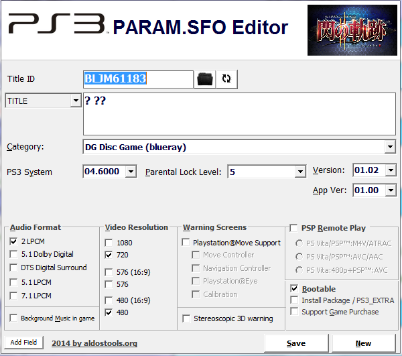Screen dimensions: 402x356
Task: Check Install Package / PS3_EXTRA
Action: coord(294,300)
